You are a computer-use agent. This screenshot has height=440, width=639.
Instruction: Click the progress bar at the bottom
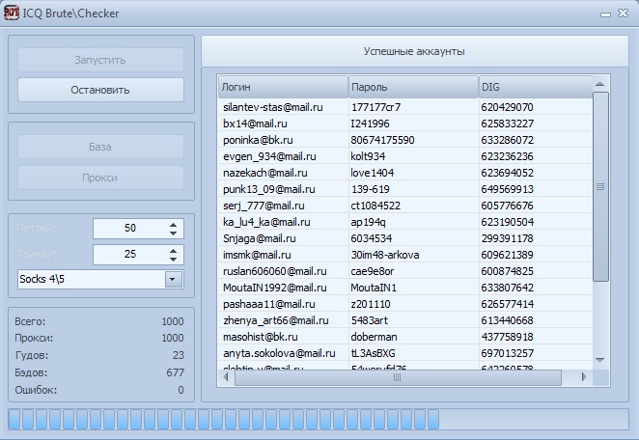click(319, 420)
